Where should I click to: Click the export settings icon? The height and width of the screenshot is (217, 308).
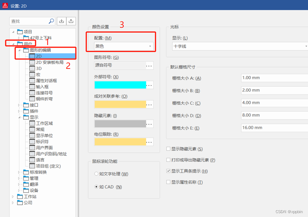71,21
